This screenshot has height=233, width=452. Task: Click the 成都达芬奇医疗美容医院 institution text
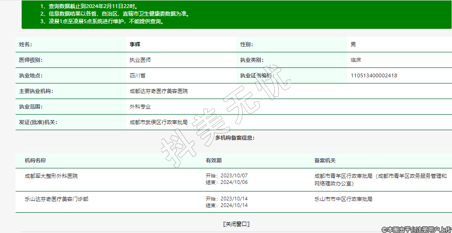(x=158, y=91)
